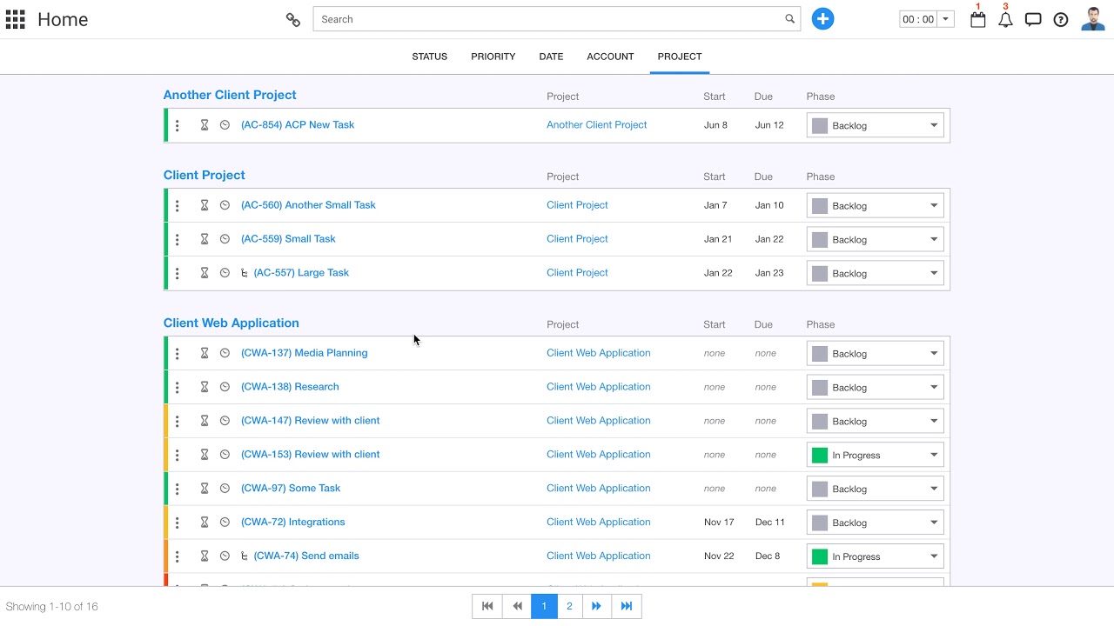Click into the Search field
This screenshot has height=626, width=1114.
tap(548, 19)
